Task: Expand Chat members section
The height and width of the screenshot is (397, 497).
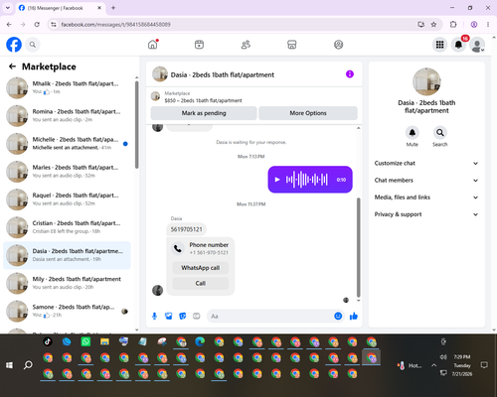Action: tap(426, 181)
